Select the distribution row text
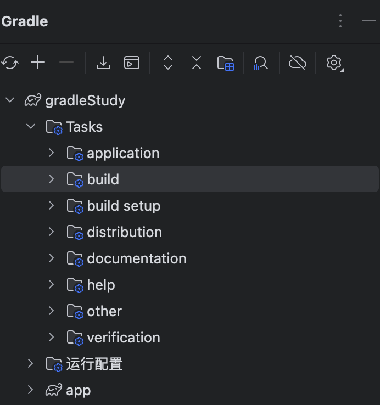 click(x=124, y=232)
